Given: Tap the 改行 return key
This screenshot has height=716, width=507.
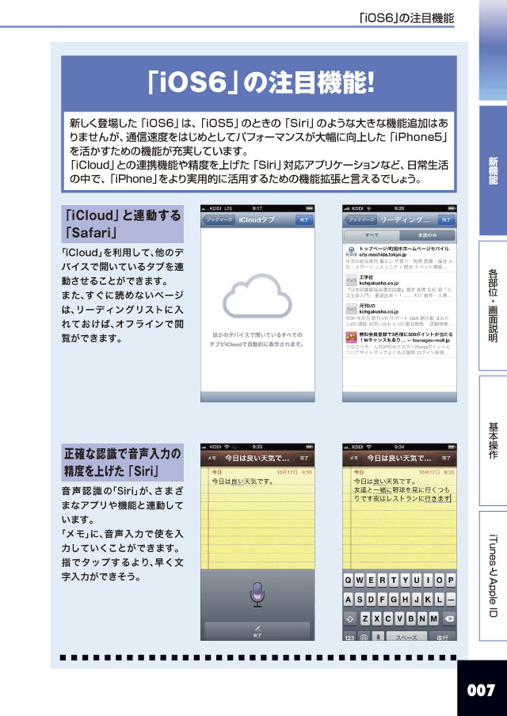Looking at the screenshot, I should coord(442,637).
